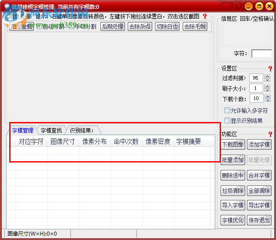
Task: Click the application icon in title bar
Action: (x=7, y=6)
